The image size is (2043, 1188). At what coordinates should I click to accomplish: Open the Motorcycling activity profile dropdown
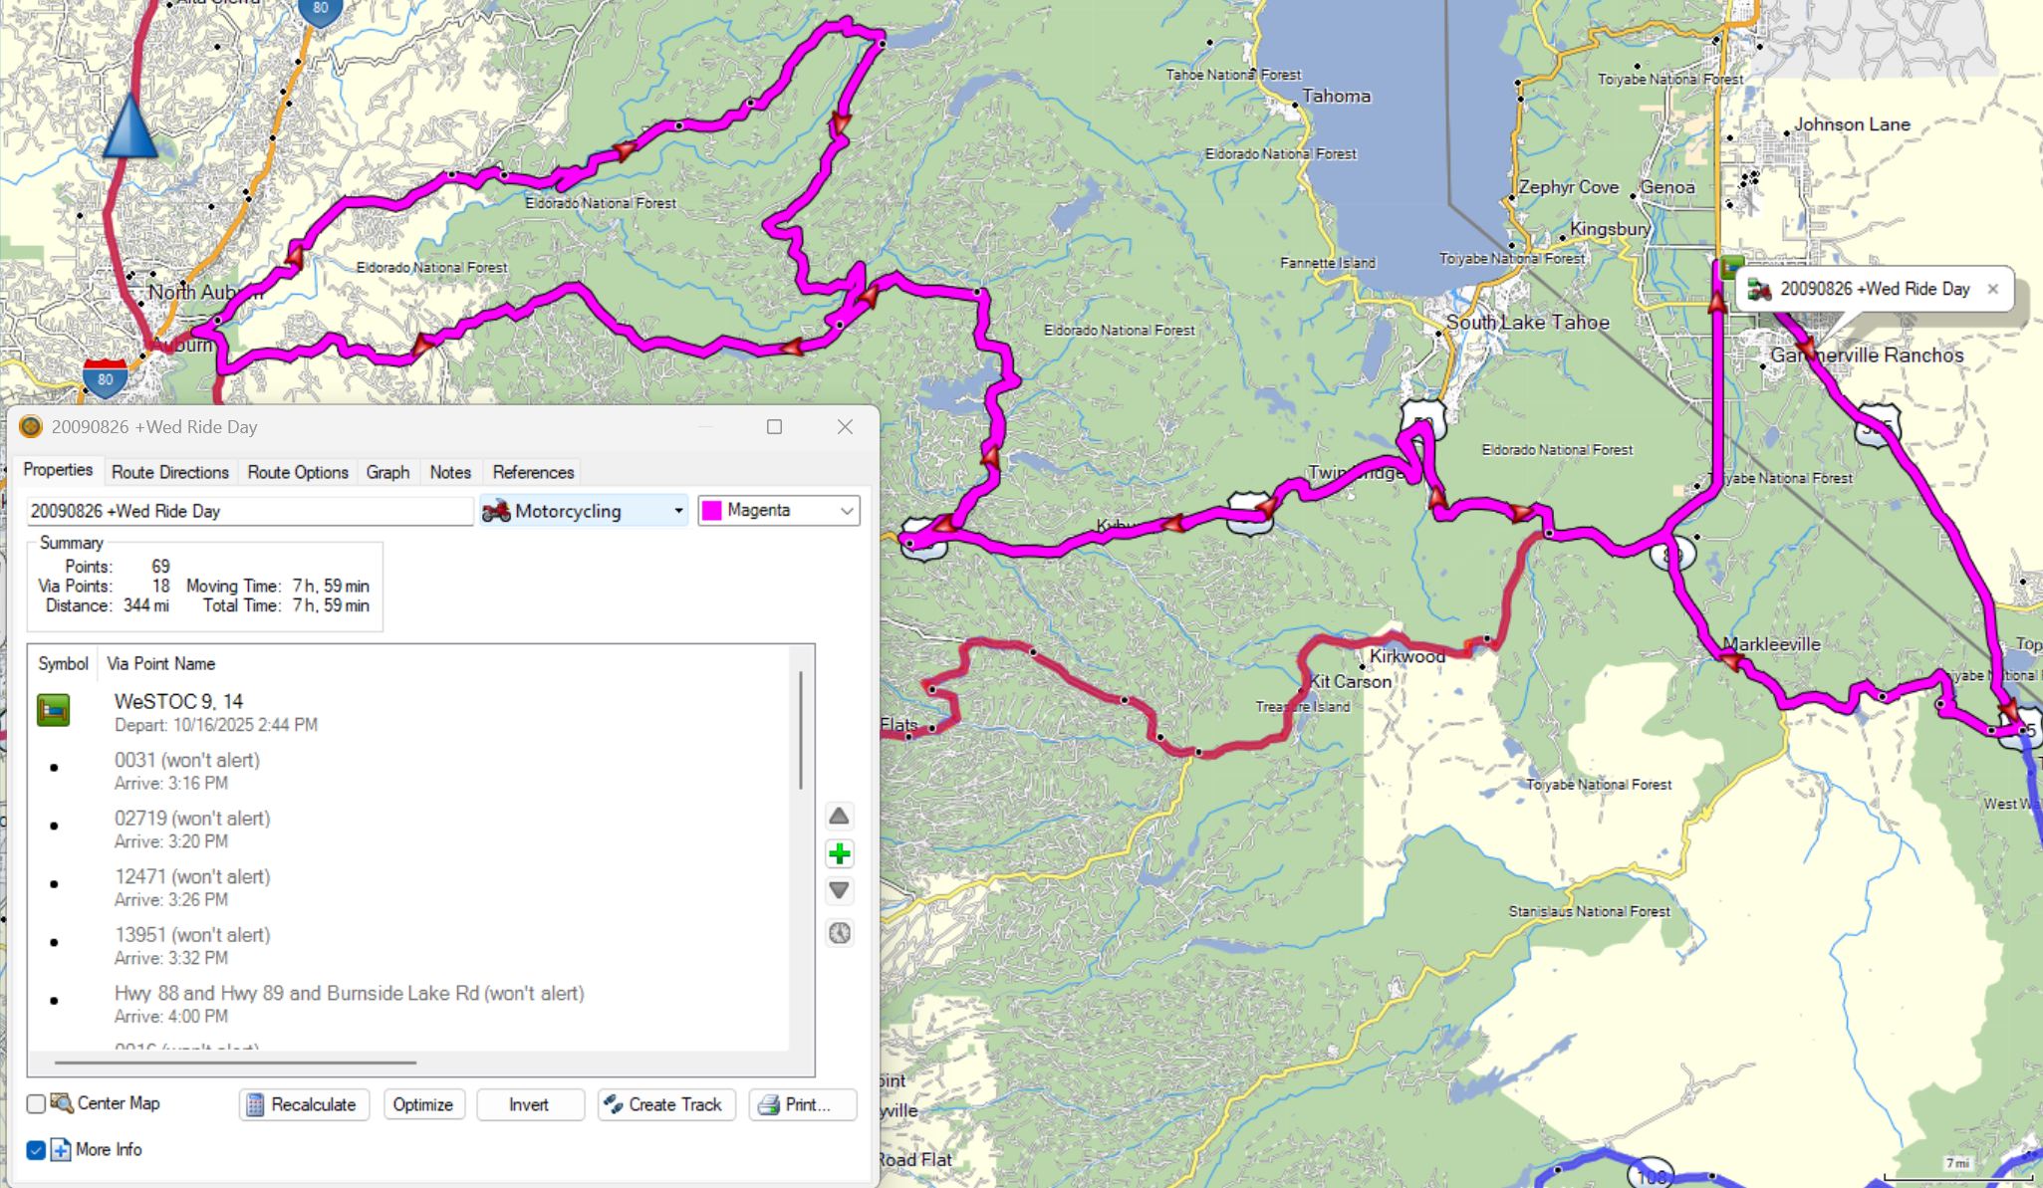click(583, 511)
